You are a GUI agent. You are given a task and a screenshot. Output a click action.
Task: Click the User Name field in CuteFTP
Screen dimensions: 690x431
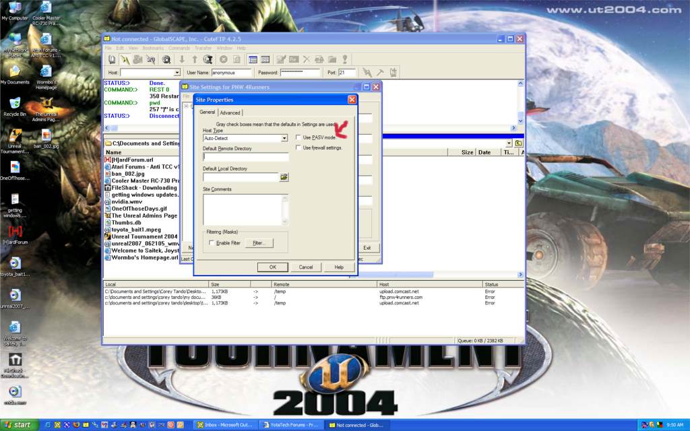coord(232,73)
